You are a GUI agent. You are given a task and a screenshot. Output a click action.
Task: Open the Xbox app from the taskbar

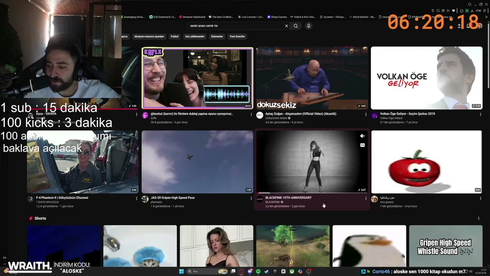pyautogui.click(x=292, y=271)
